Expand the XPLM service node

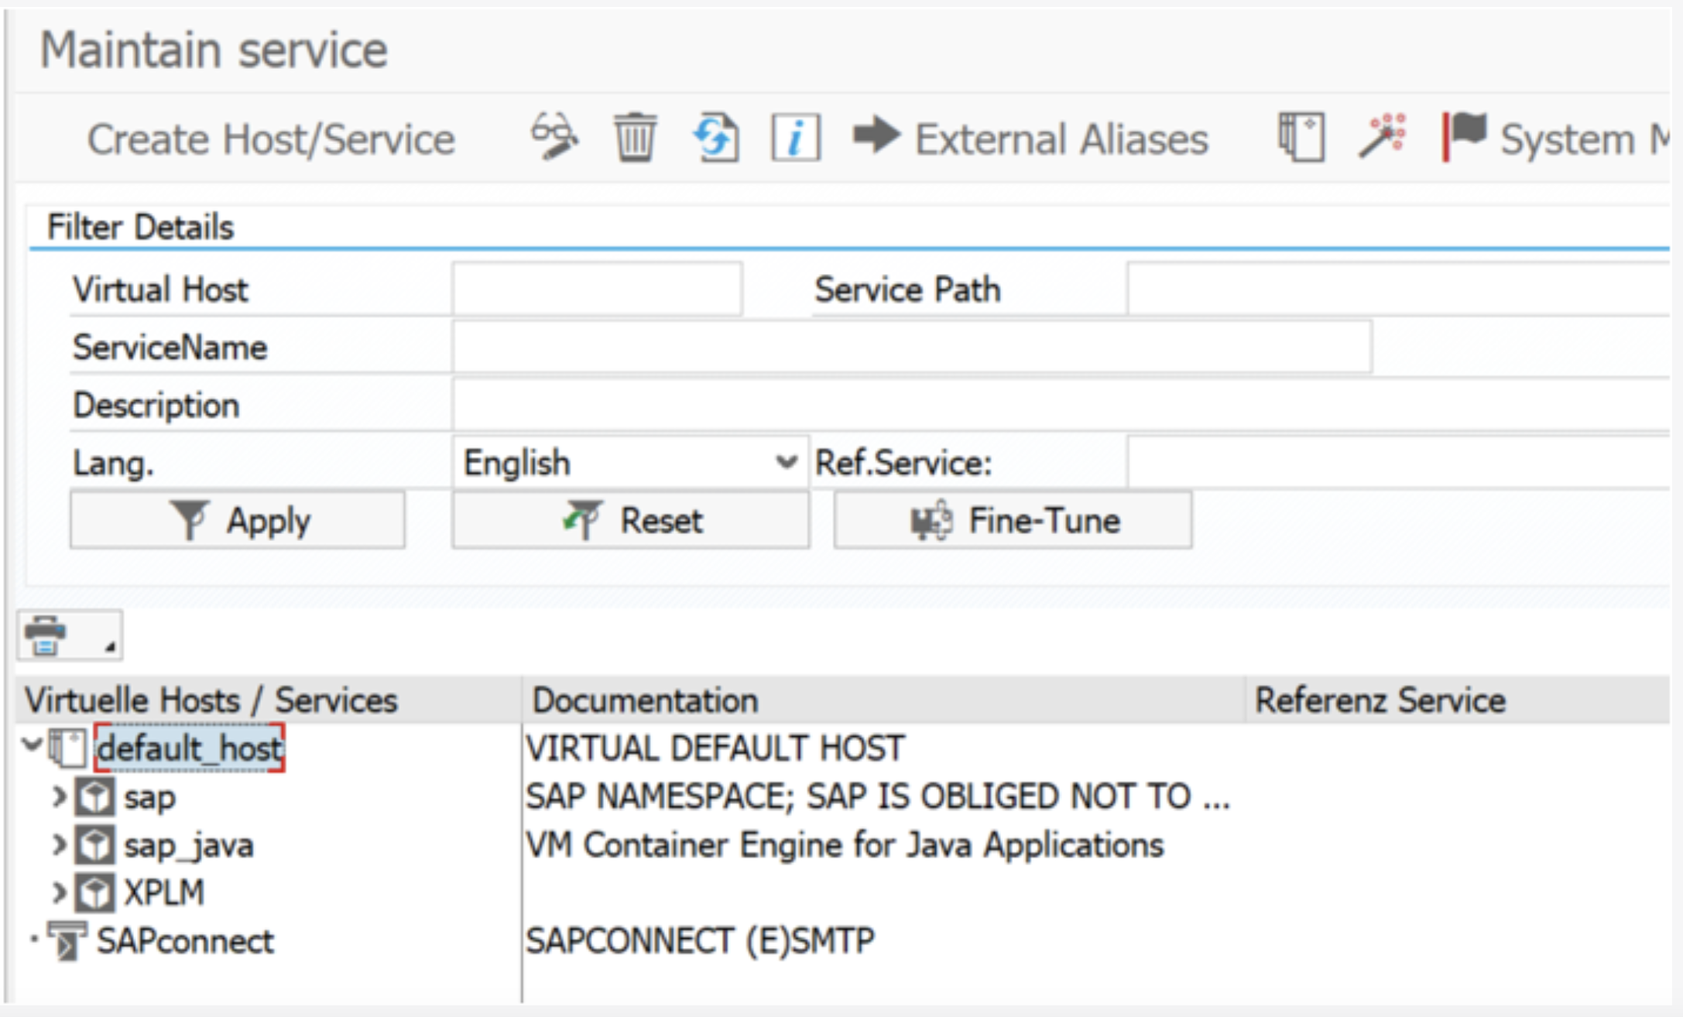point(59,892)
